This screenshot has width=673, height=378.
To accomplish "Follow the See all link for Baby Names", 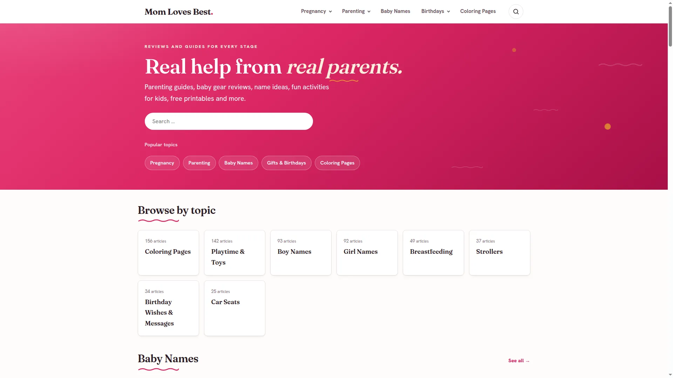I will 519,360.
